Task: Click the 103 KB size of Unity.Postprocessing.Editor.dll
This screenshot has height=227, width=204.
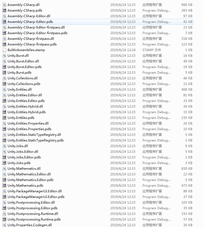Action: (187, 202)
